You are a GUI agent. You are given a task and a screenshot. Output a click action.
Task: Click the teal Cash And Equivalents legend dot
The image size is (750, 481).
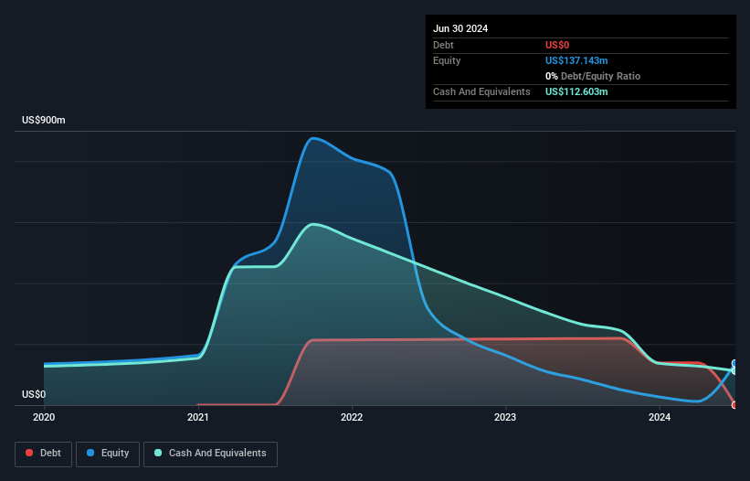[x=158, y=453]
